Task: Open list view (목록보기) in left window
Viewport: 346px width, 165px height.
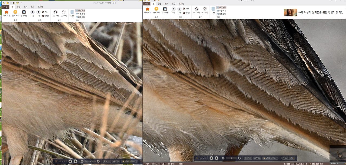Action: tap(6, 13)
